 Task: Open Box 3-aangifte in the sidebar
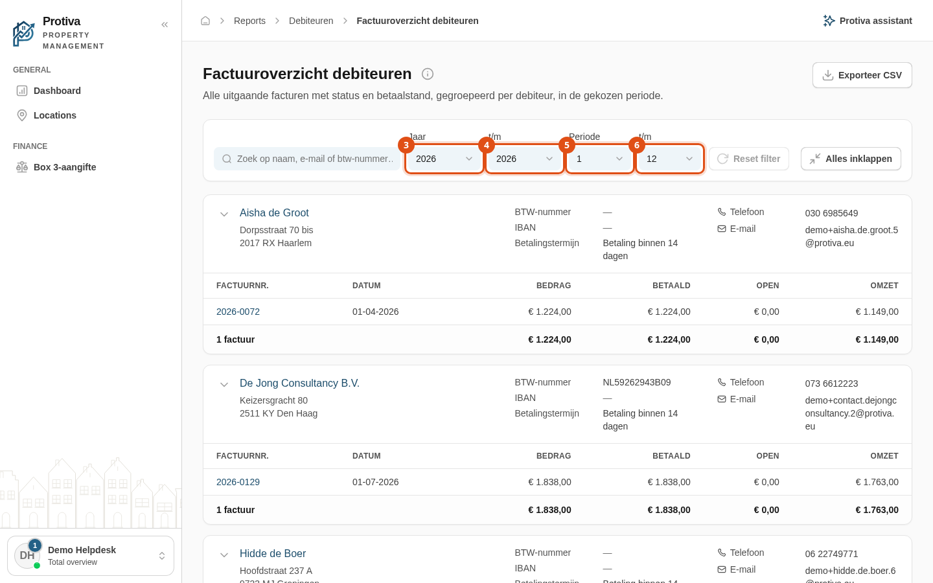coord(91,167)
